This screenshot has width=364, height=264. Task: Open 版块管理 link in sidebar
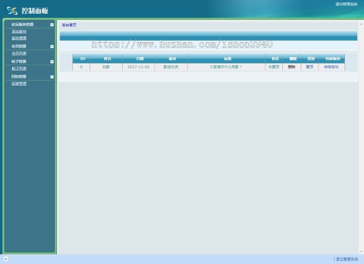pos(19,38)
